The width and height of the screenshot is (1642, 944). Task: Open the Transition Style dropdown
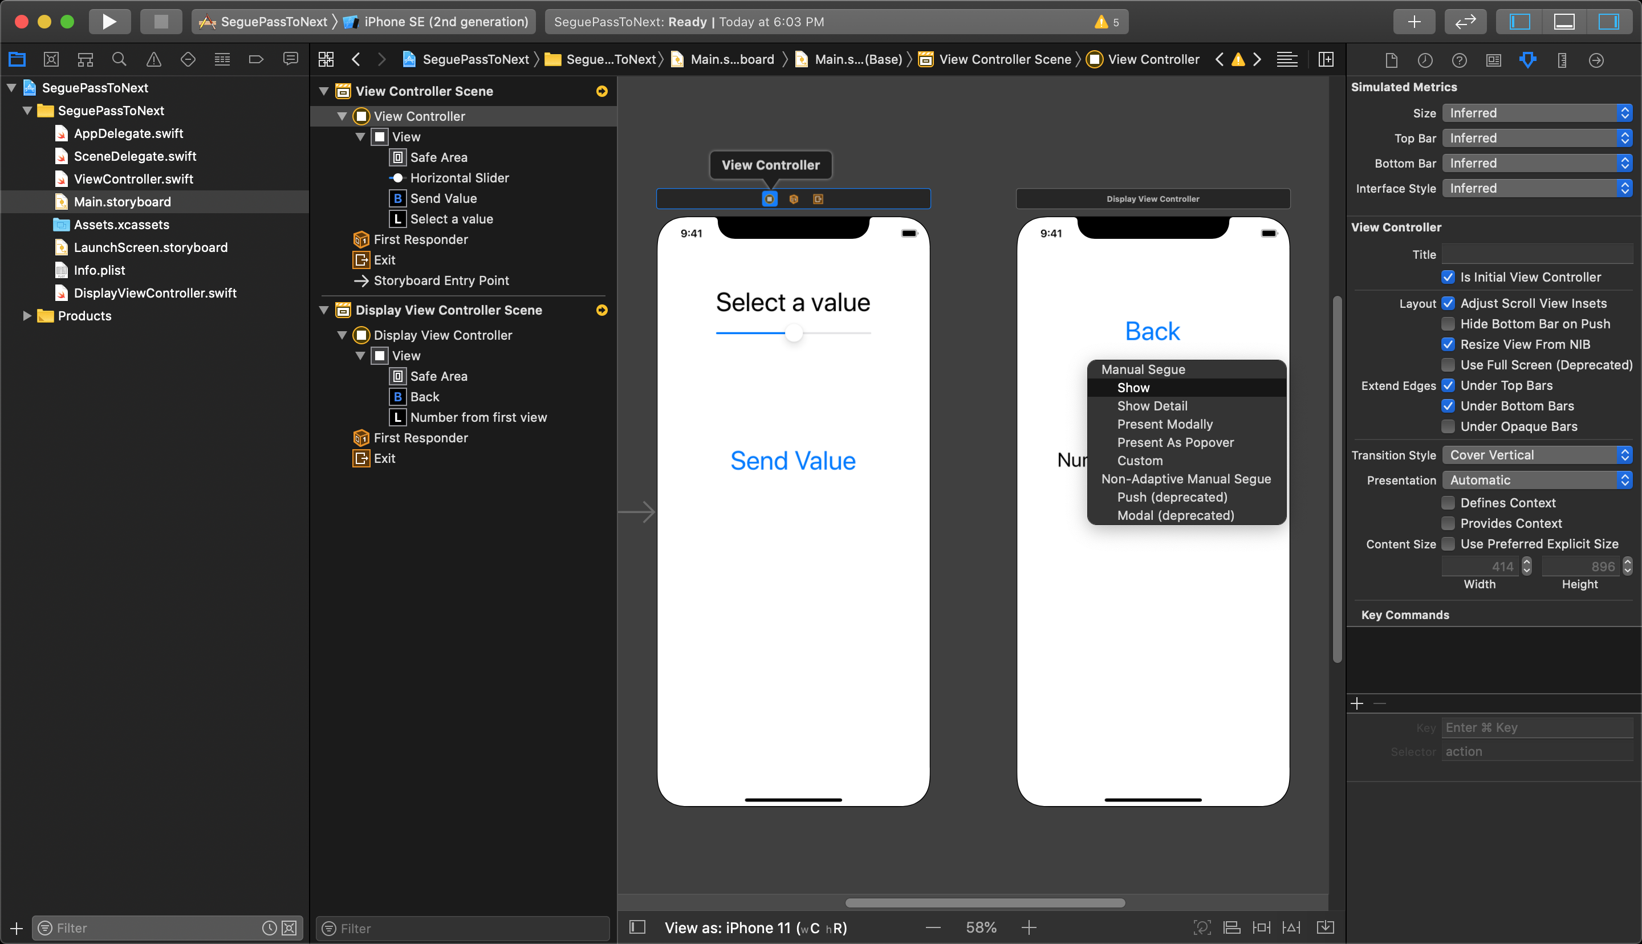click(1537, 454)
